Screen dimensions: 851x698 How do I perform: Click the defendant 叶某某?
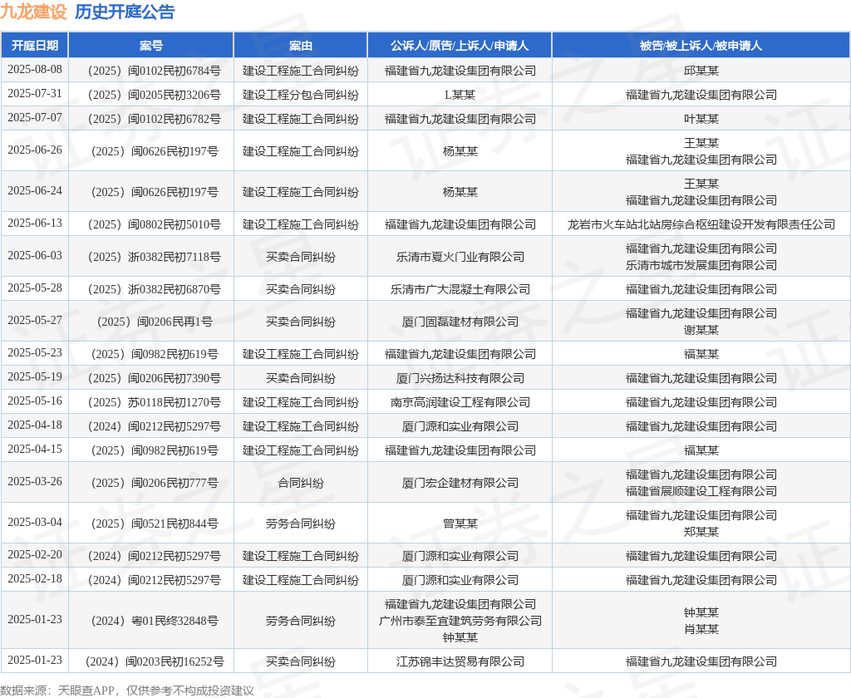coord(701,119)
